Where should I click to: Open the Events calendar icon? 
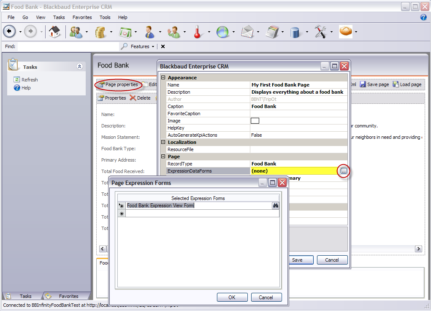[x=125, y=32]
